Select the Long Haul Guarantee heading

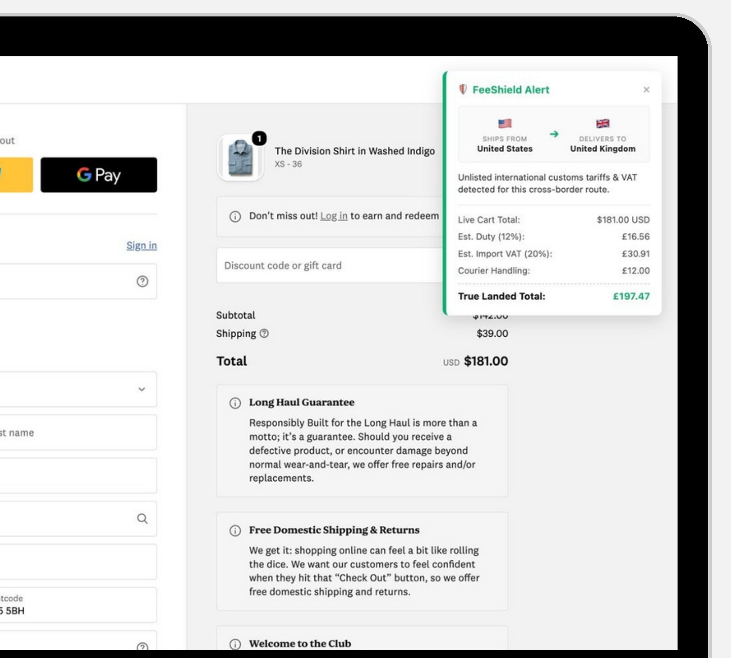[x=302, y=403]
